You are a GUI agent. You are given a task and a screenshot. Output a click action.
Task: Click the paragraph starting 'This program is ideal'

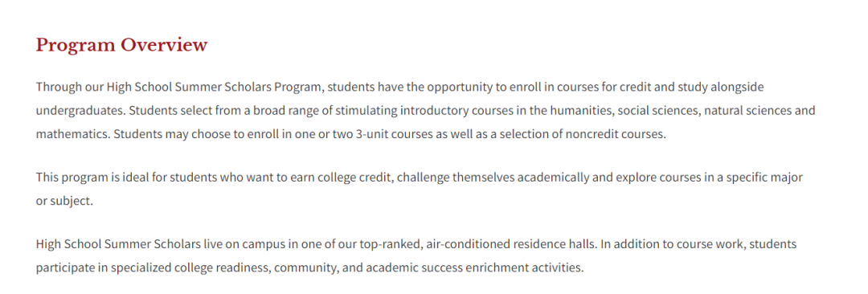point(419,189)
